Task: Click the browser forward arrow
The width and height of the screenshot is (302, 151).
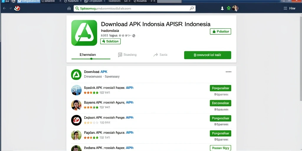Action: 10,8
